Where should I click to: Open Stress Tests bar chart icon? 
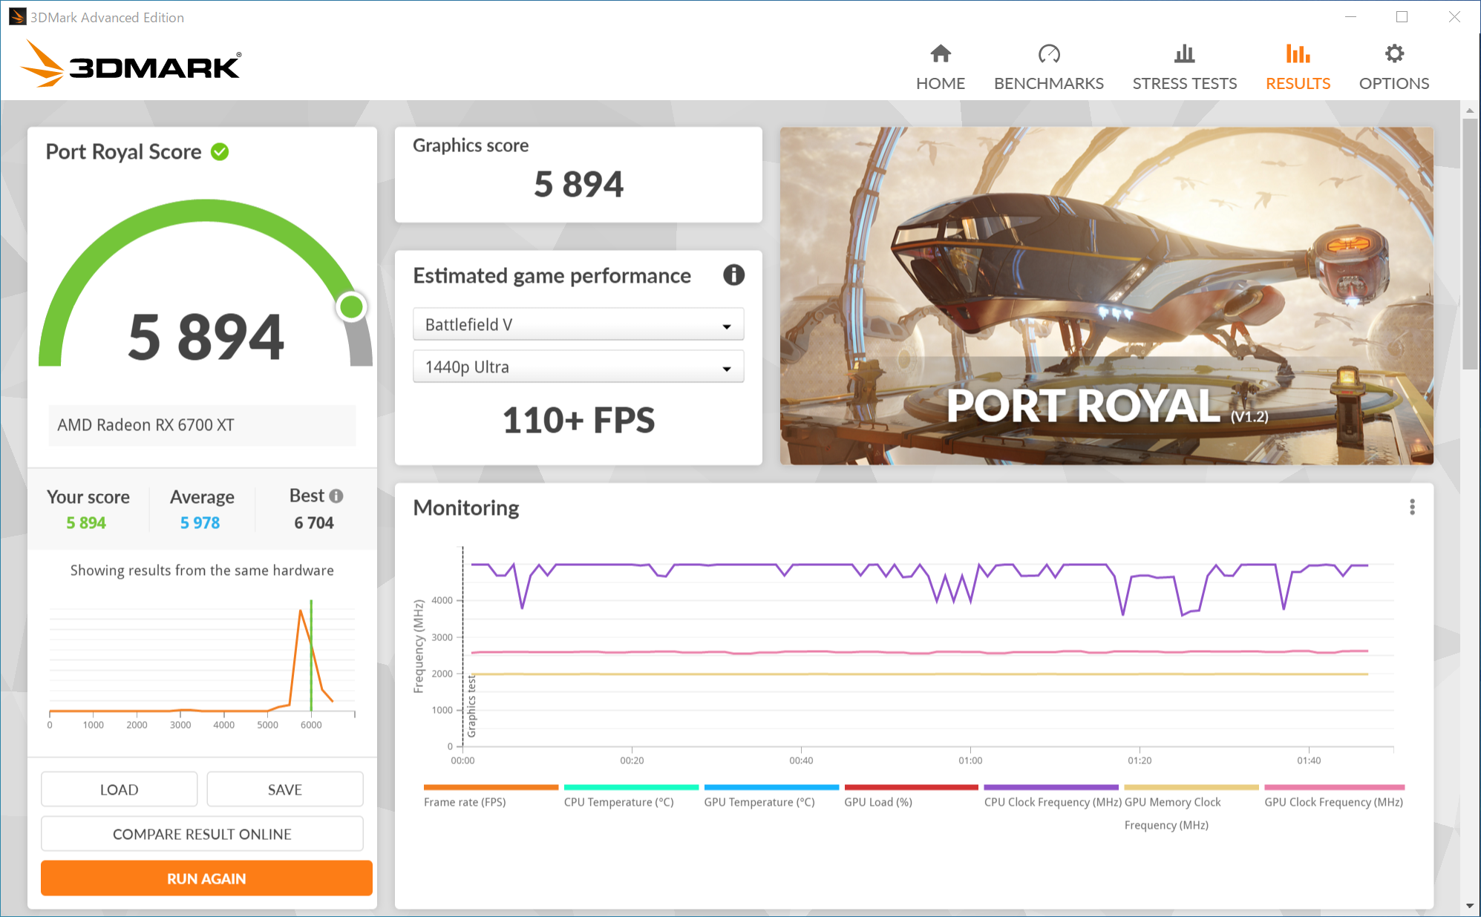tap(1184, 54)
